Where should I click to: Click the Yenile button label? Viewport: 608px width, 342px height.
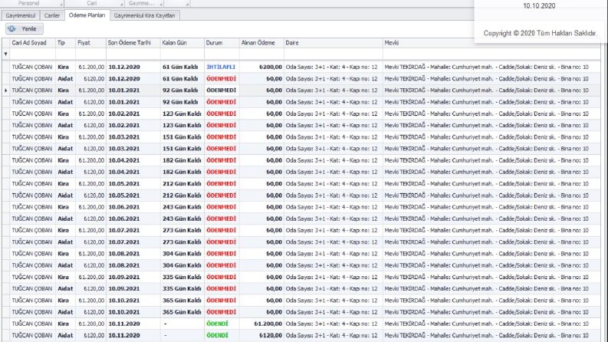coord(29,28)
